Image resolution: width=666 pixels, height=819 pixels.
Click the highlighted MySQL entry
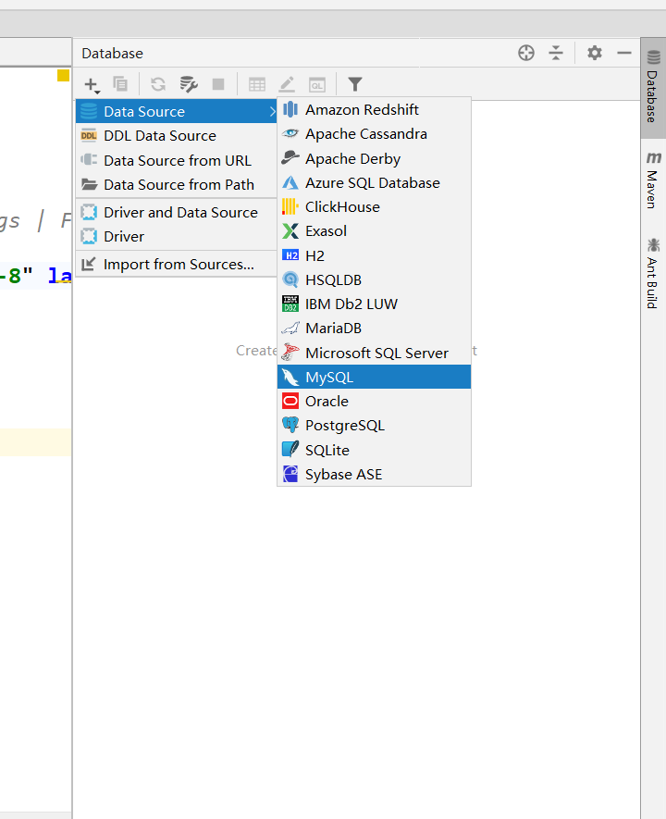[374, 377]
